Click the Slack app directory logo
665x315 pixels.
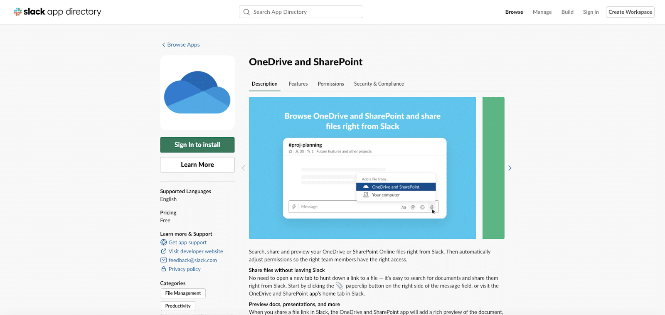coord(57,12)
